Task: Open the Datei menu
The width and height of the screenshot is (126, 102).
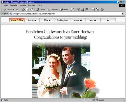Action: 6,6
